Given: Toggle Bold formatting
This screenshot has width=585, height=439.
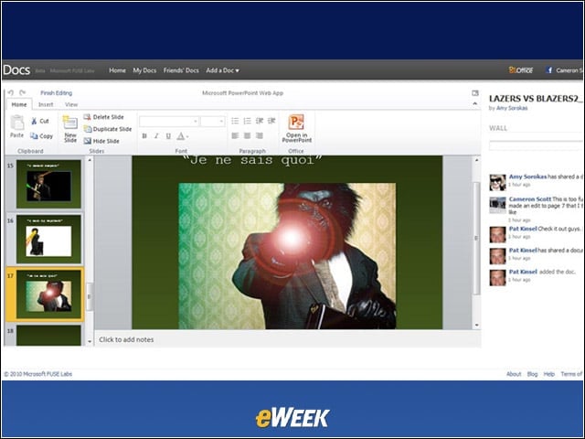Looking at the screenshot, I should click(144, 136).
